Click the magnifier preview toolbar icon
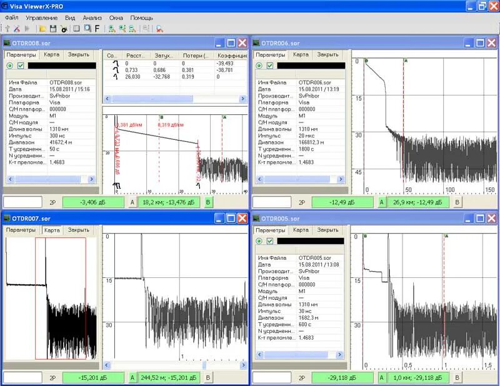The height and width of the screenshot is (386, 500). point(87,29)
